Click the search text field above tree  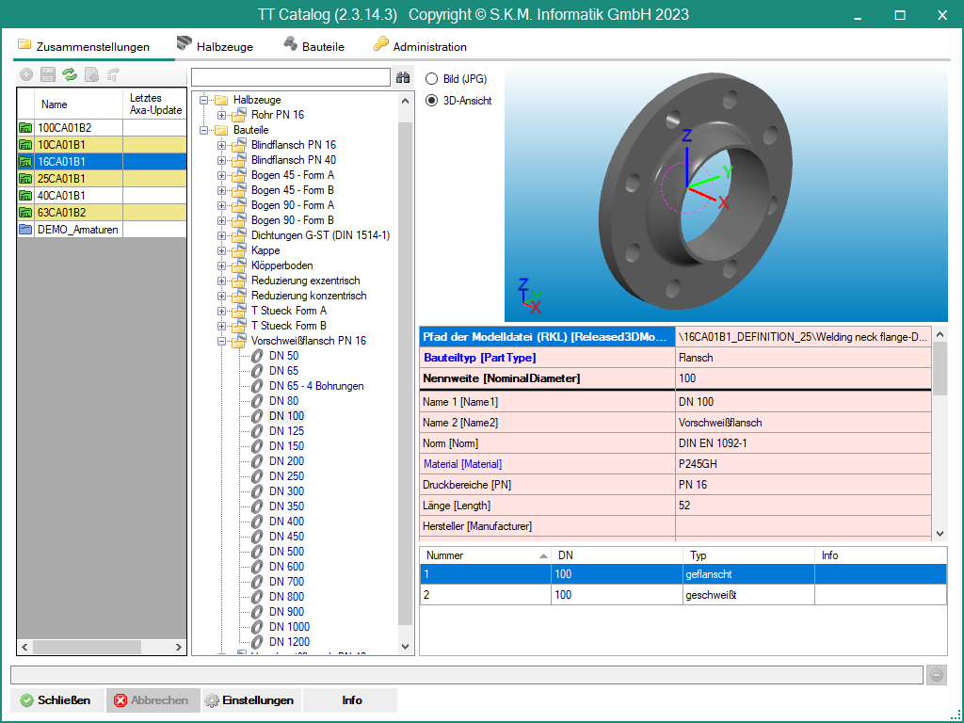pos(291,77)
